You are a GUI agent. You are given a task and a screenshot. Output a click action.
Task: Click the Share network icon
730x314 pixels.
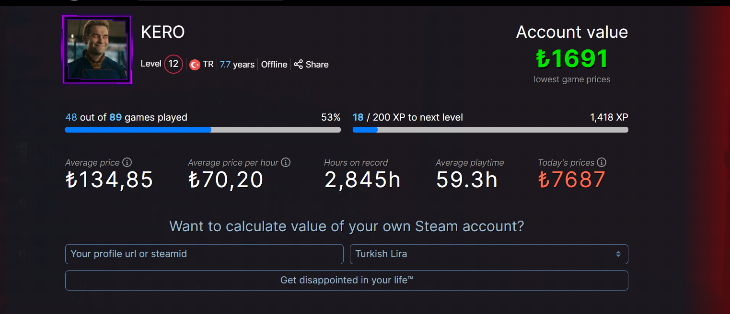(x=298, y=64)
